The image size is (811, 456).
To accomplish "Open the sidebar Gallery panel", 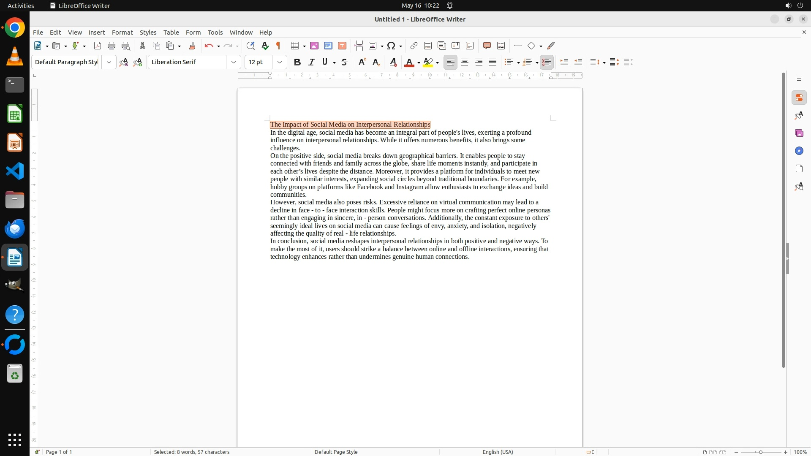I will [799, 133].
